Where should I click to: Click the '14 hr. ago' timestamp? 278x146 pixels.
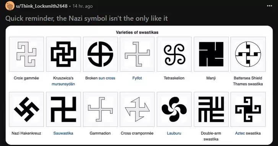tap(83, 6)
